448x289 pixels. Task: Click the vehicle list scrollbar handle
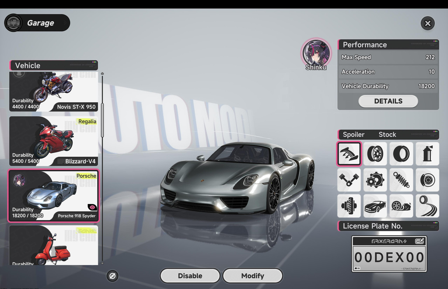[x=102, y=120]
